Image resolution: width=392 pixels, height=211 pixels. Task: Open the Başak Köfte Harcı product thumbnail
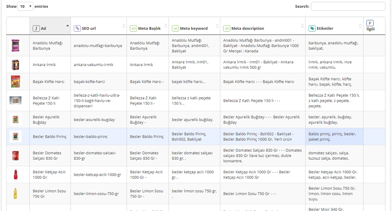pos(16,82)
